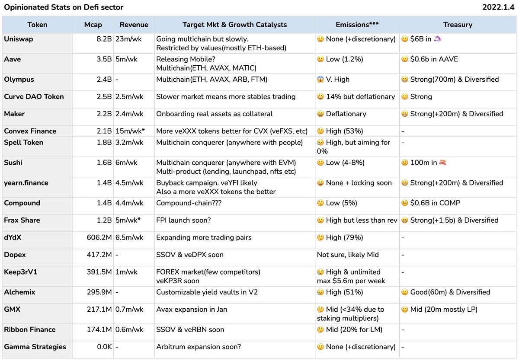This screenshot has width=519, height=361.
Task: Click the date 2022.1.4
Action: pos(499,7)
